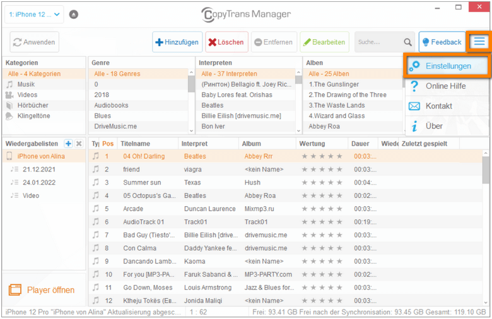Click the eject device icon

73,14
